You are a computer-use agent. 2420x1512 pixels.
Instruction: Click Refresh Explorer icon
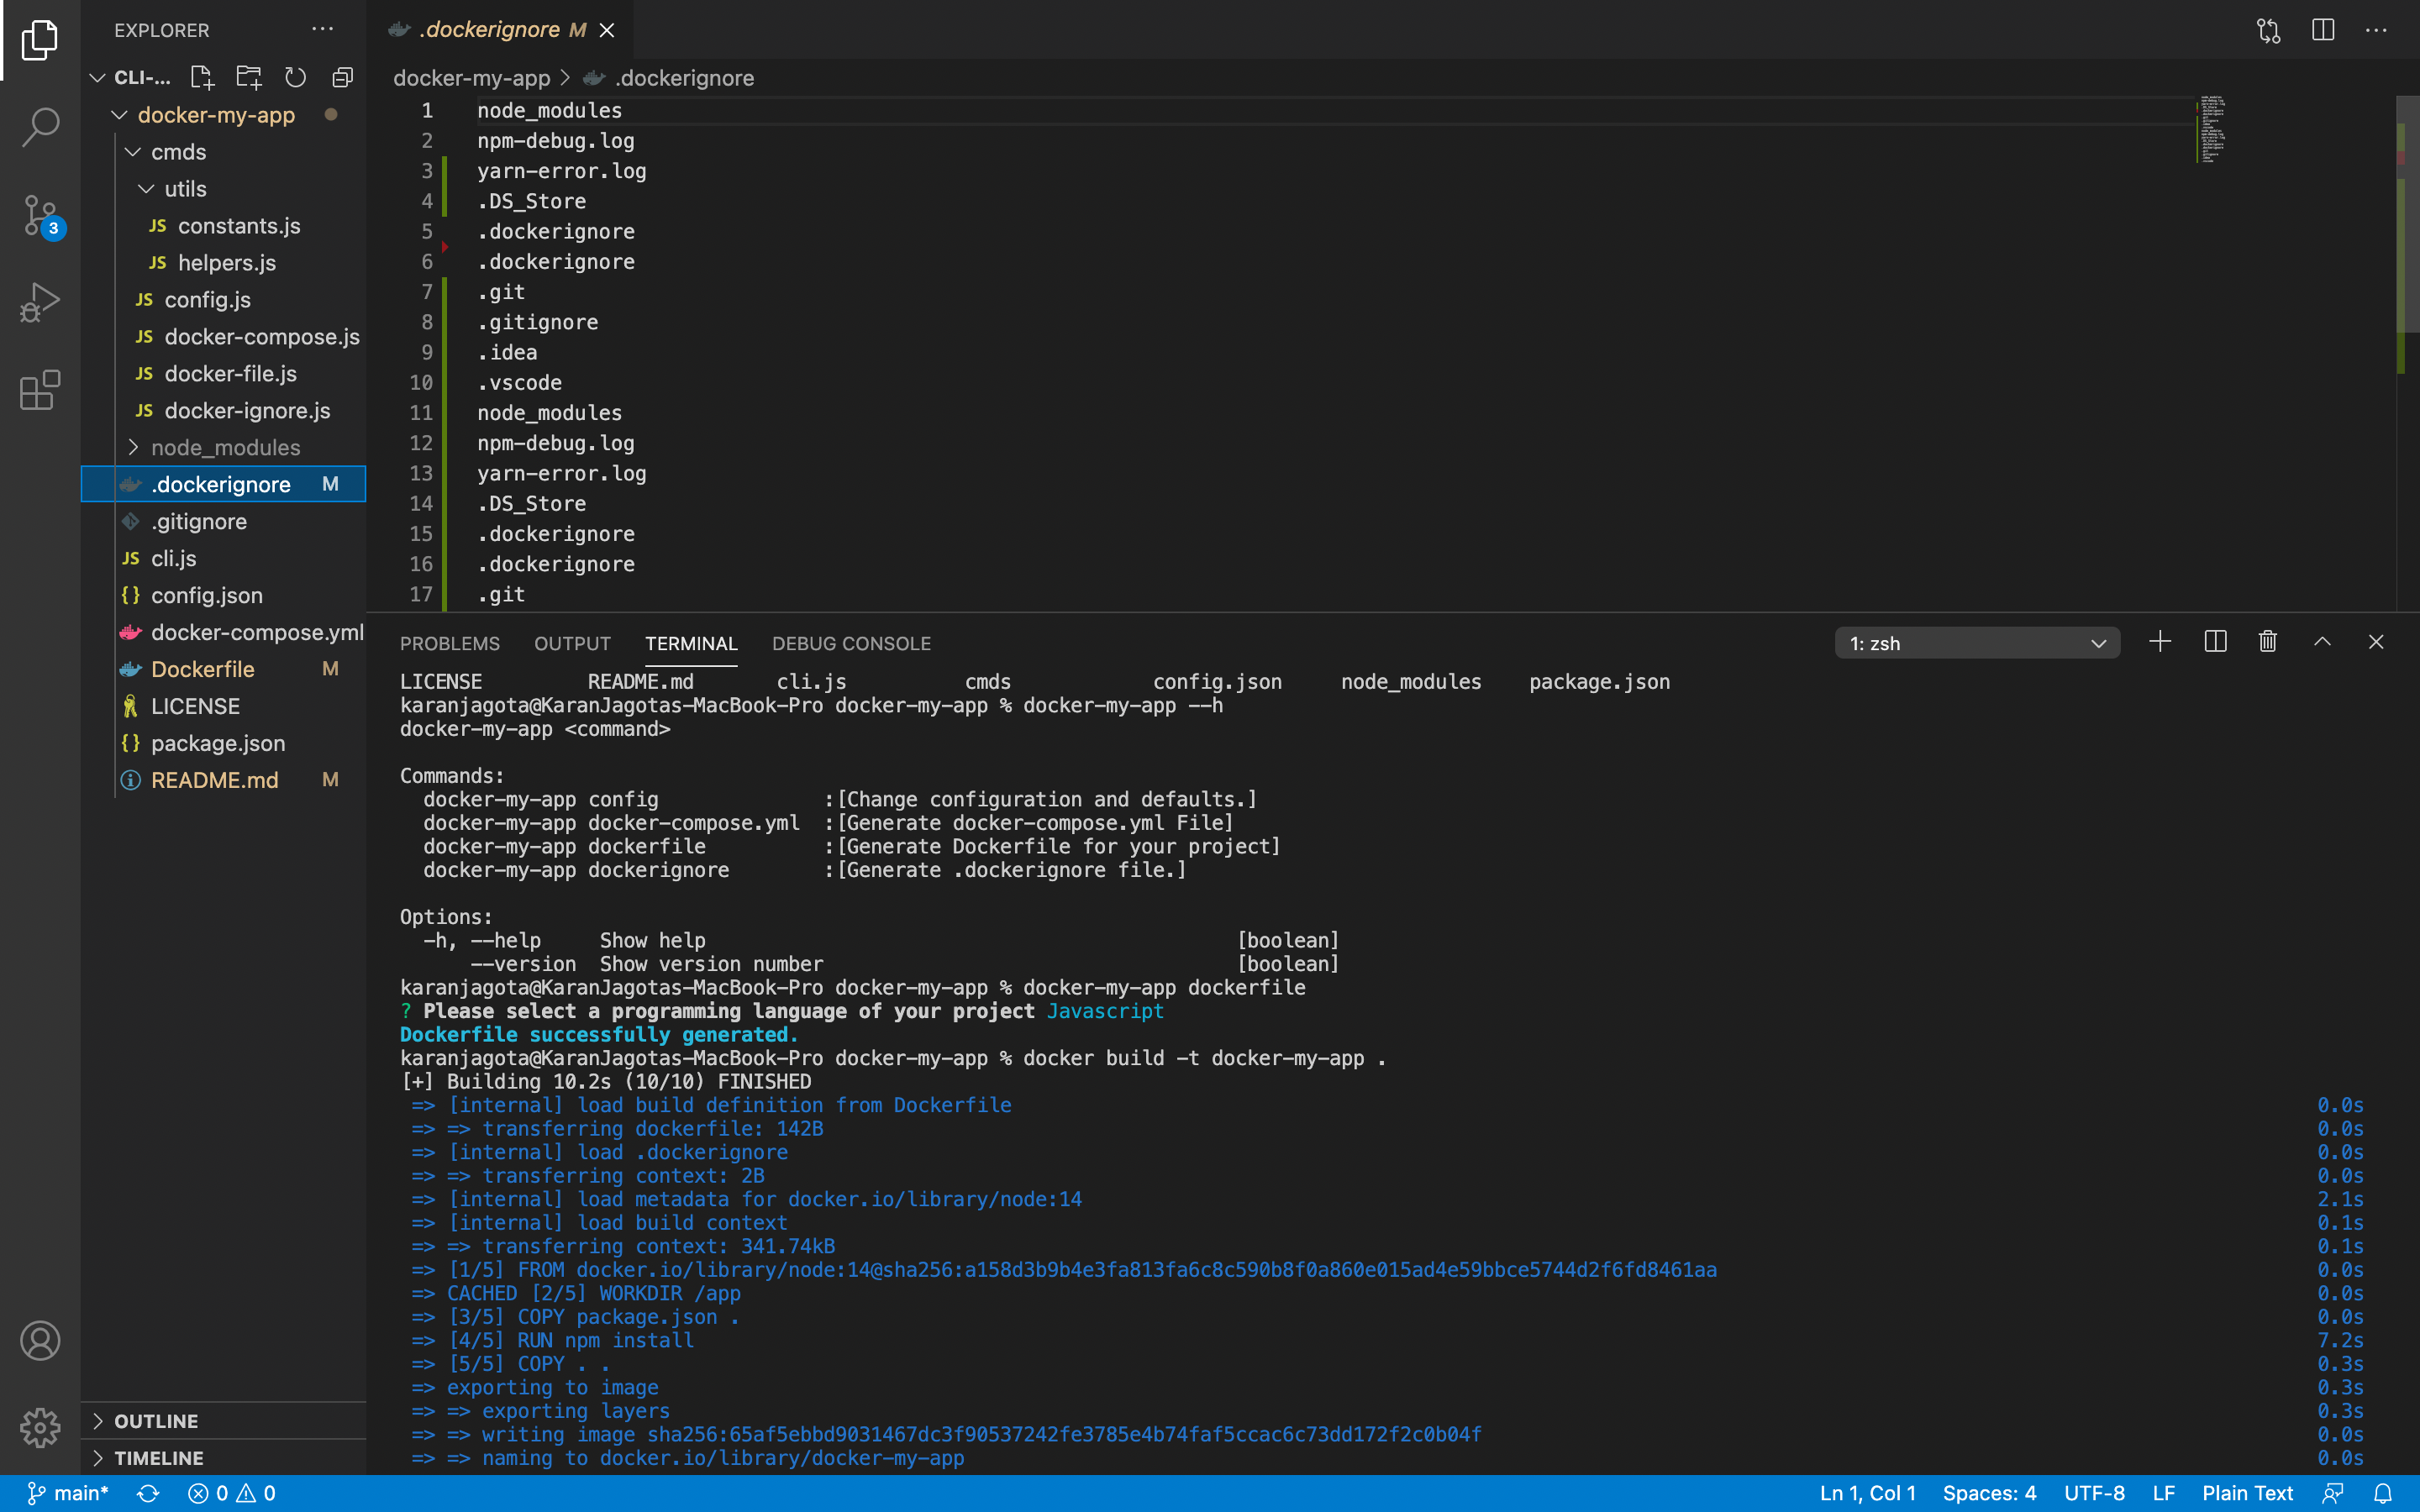pos(295,77)
